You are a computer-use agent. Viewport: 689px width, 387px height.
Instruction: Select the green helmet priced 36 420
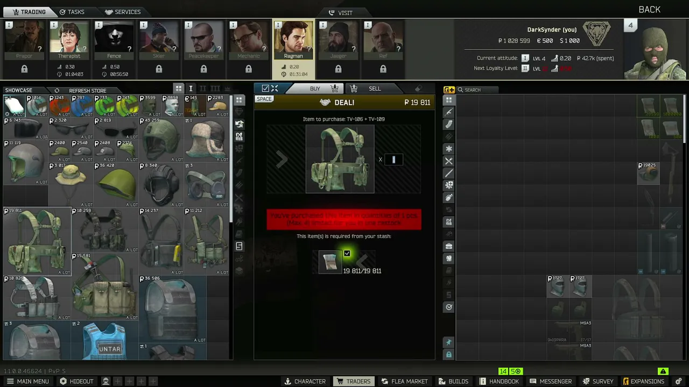116,185
